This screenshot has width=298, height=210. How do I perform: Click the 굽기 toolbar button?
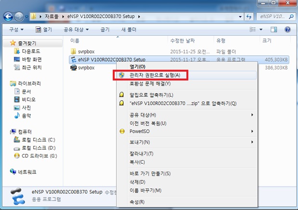click(105, 29)
